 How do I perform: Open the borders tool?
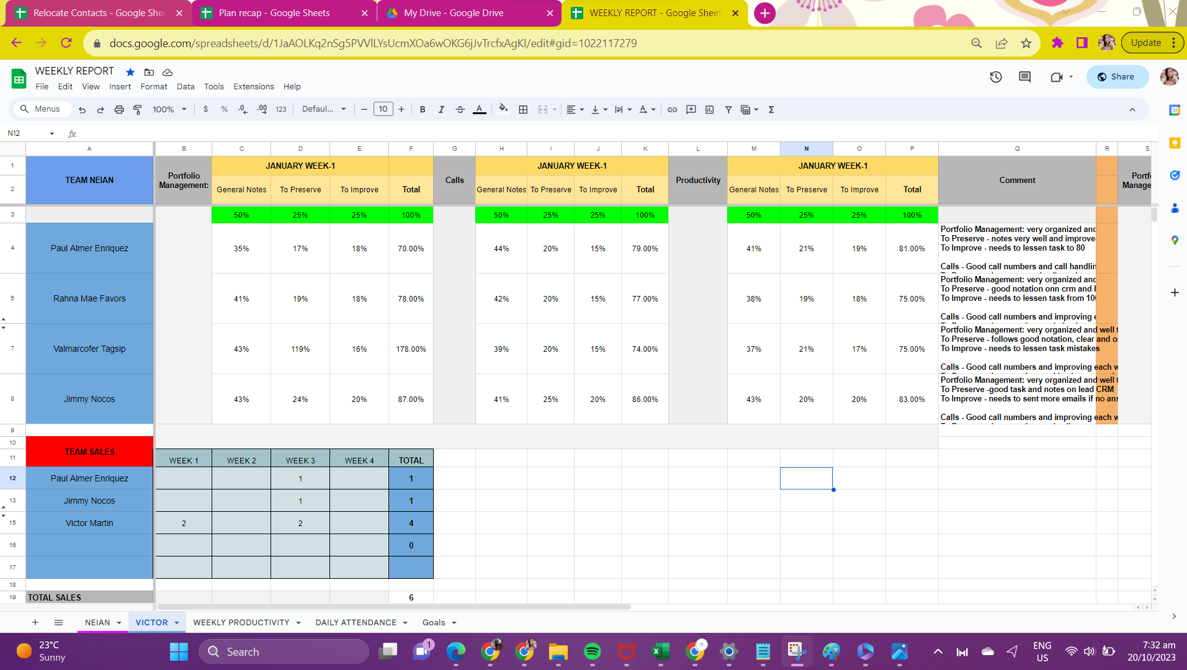523,109
